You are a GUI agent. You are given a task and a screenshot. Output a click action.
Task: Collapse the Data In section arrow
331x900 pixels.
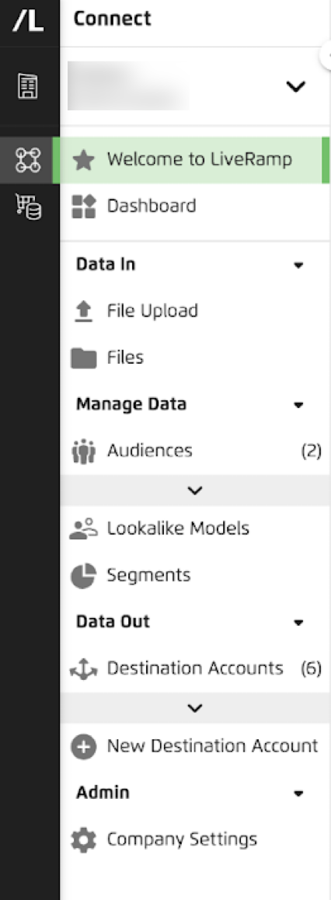tap(298, 265)
